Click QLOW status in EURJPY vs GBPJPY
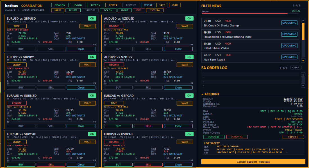 tap(17, 64)
